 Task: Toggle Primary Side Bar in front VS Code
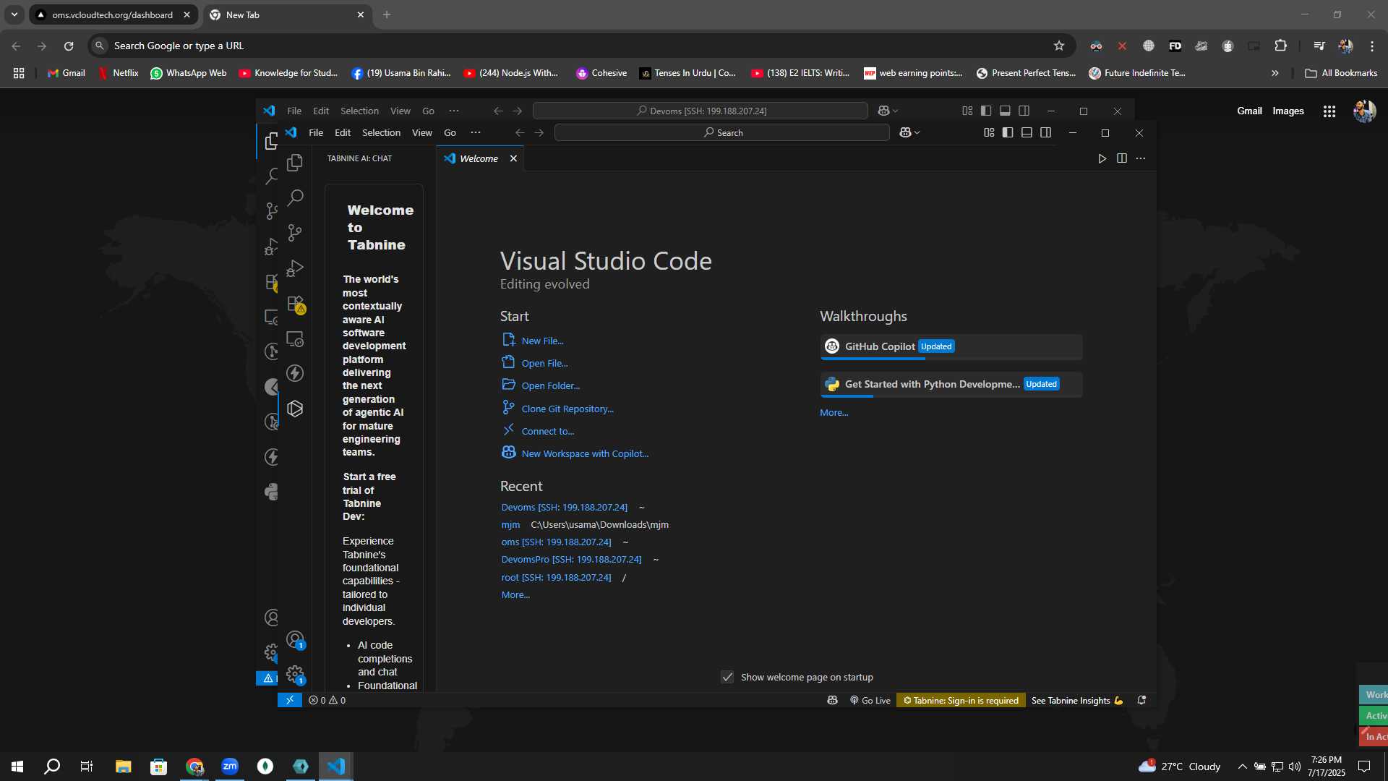[x=1008, y=132]
